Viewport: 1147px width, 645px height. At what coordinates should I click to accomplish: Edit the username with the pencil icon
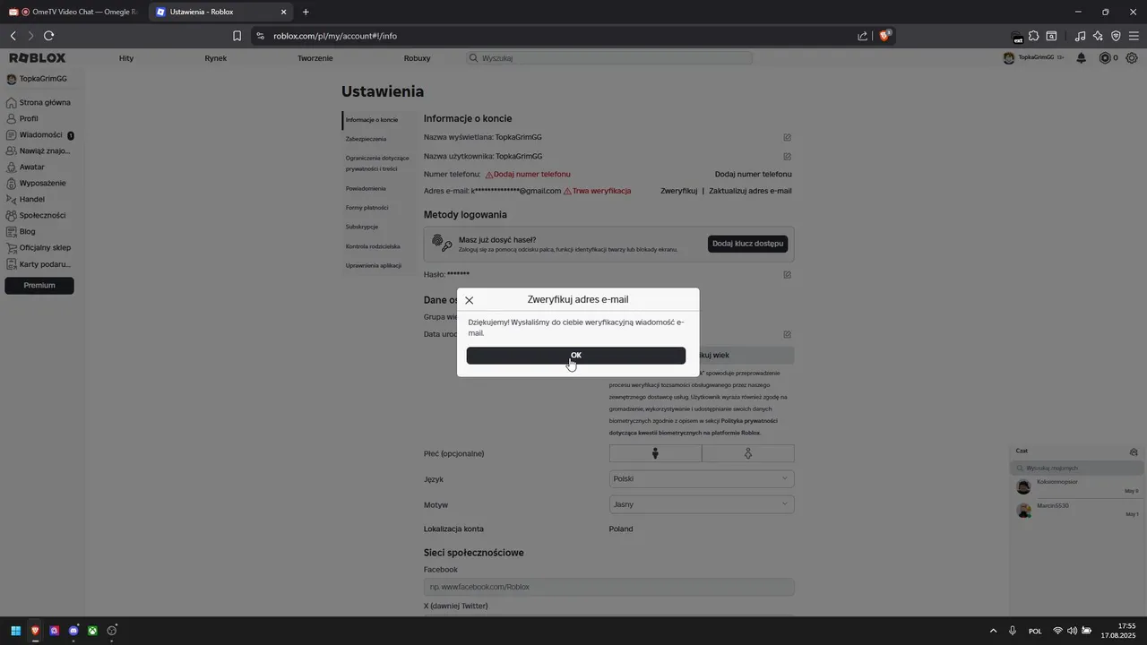coord(787,156)
